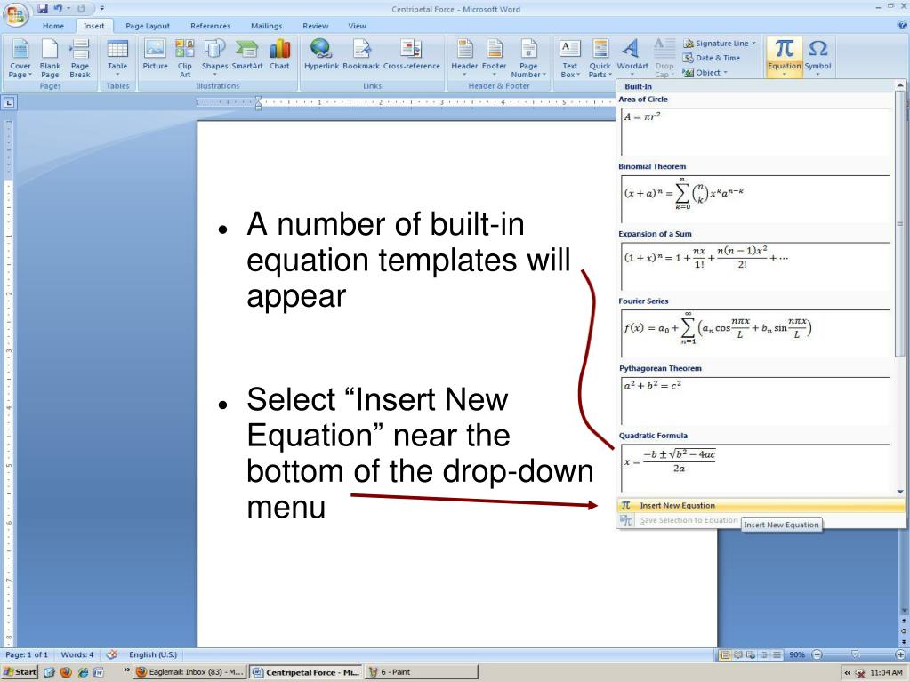Switch to Web Layout view
Viewport: 910px width, 682px height.
[x=751, y=654]
